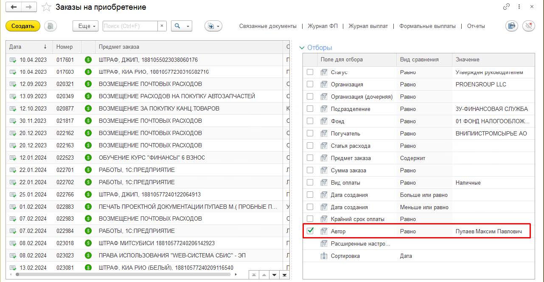Click the field icon next to Автор
The image size is (544, 282).
(x=324, y=232)
